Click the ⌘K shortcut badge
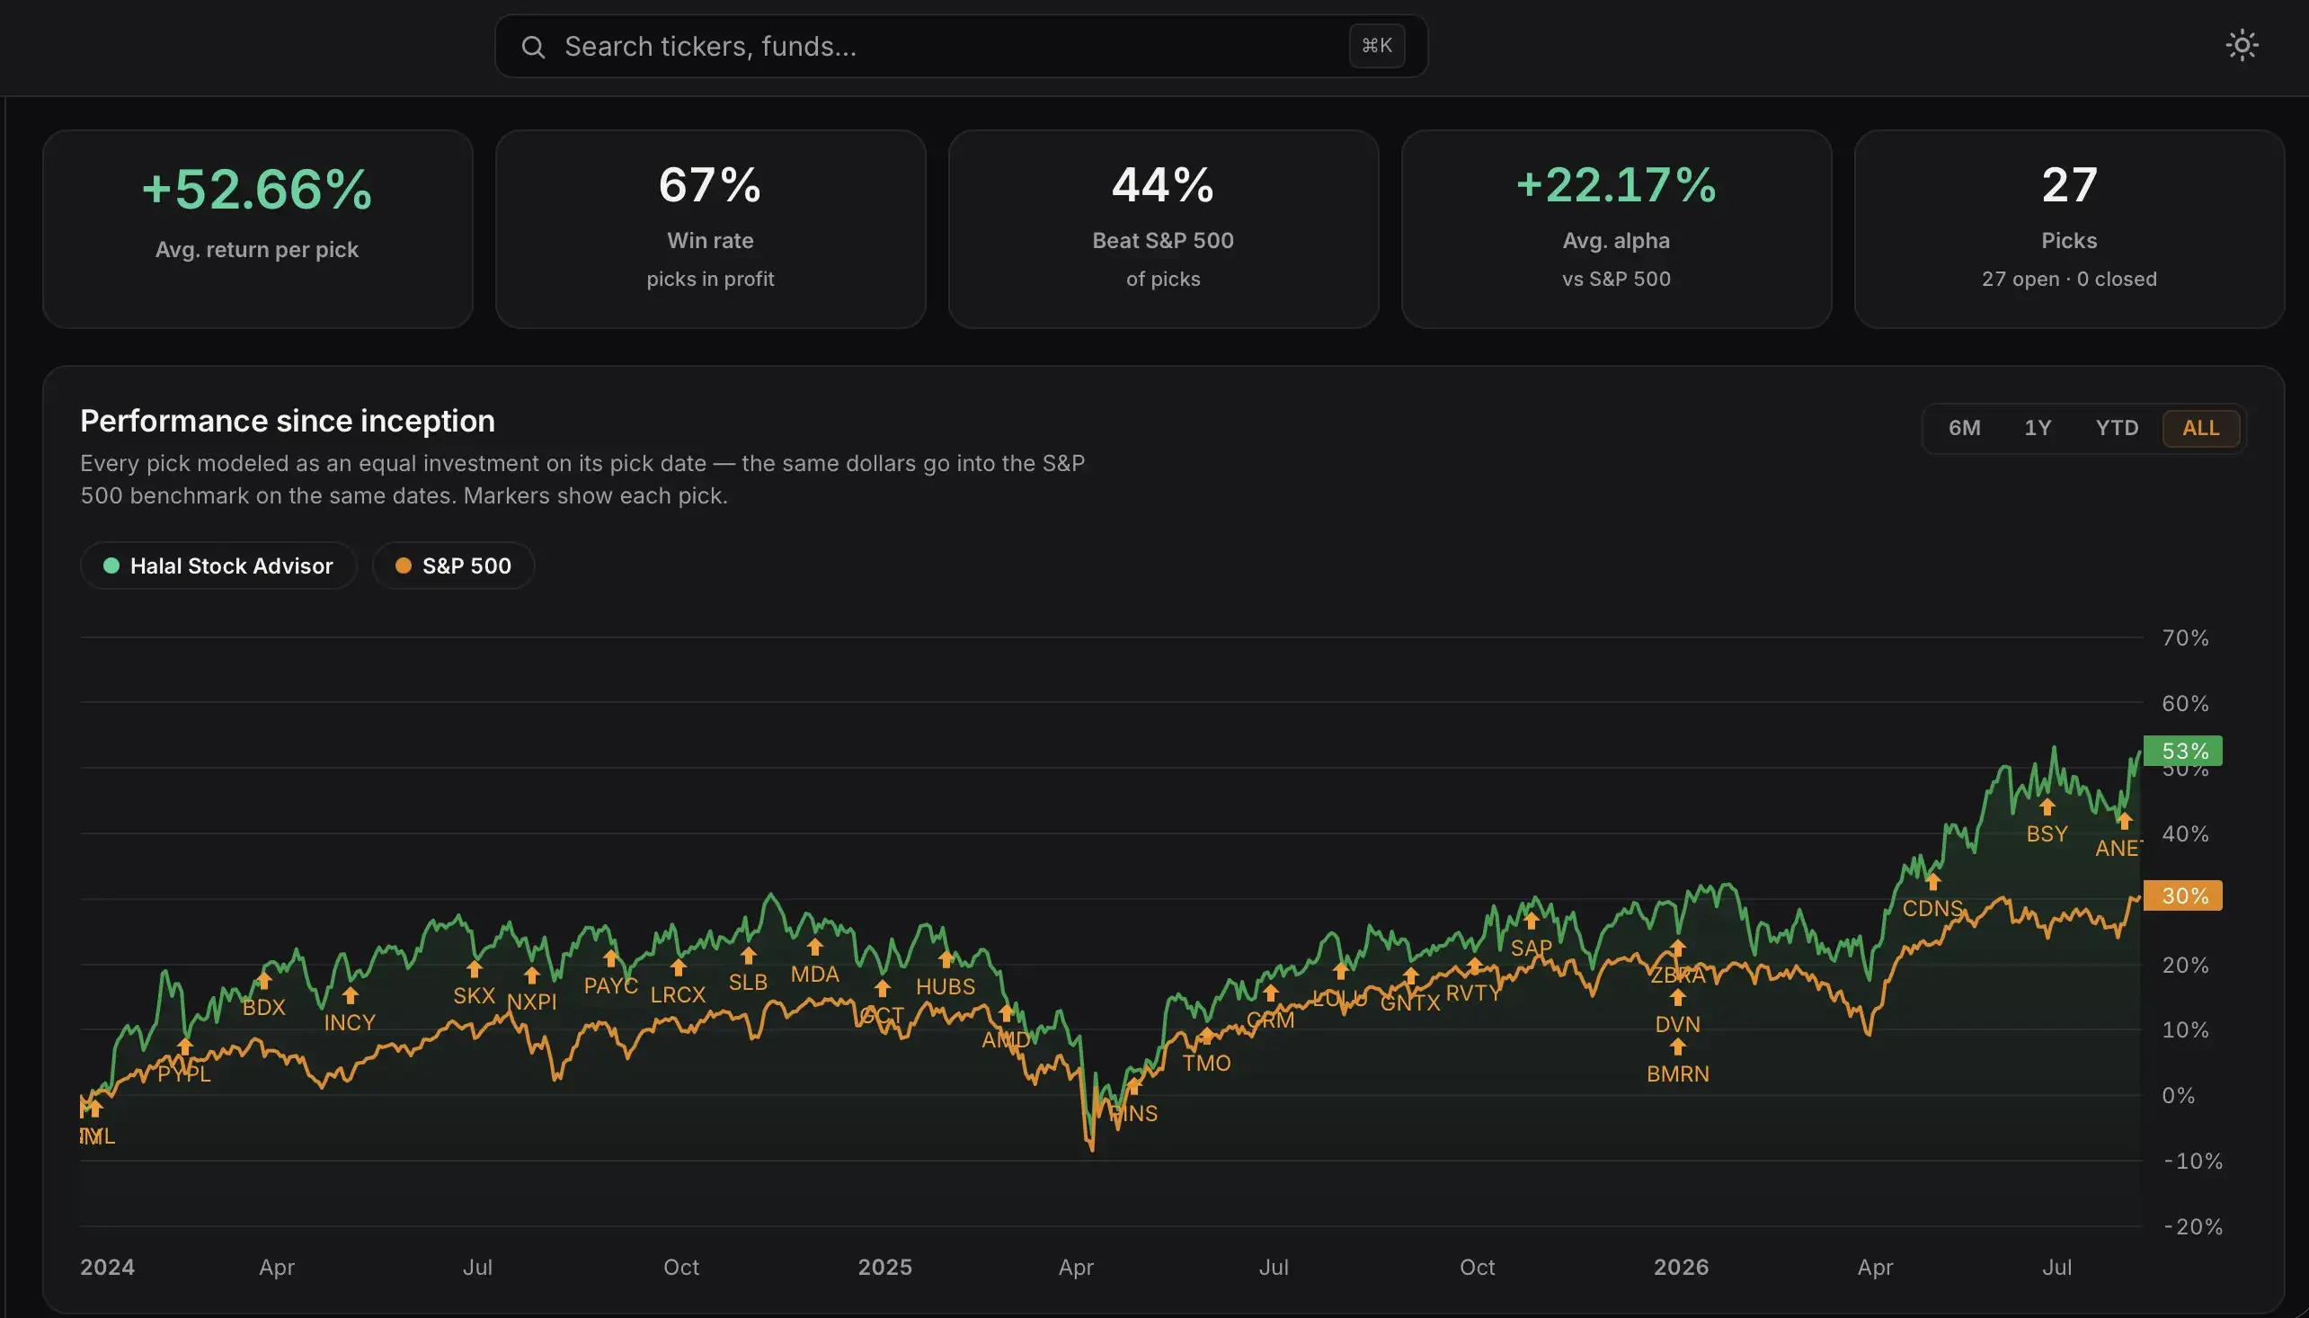2309x1318 pixels. click(1376, 45)
